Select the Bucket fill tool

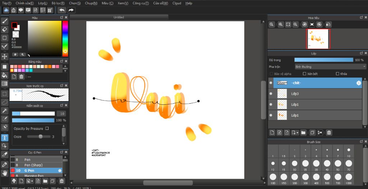4,75
